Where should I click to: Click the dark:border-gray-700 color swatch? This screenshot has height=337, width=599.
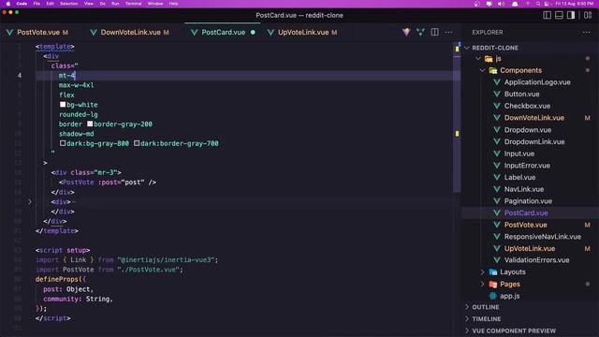click(137, 143)
